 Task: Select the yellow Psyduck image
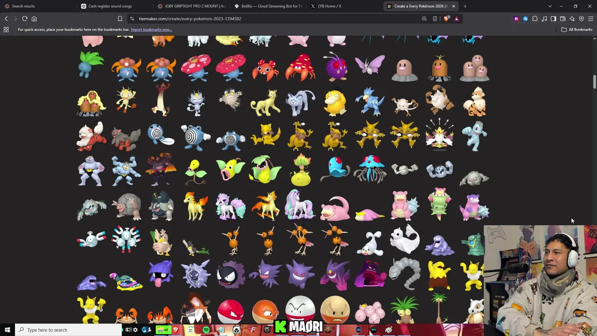(335, 101)
